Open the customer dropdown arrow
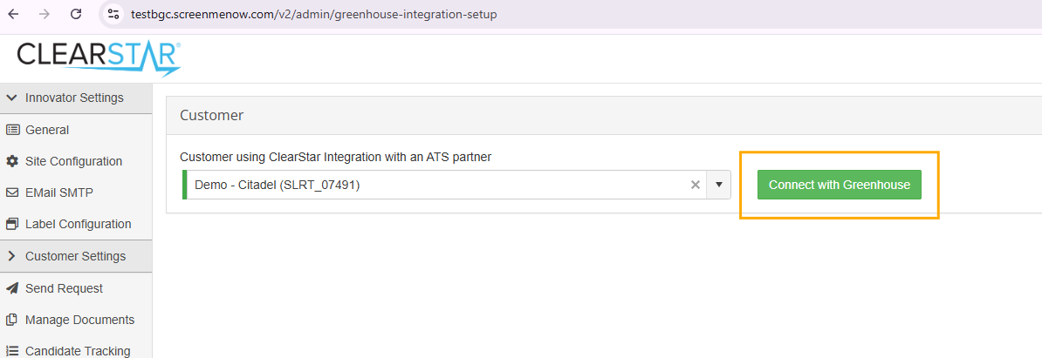This screenshot has width=1042, height=358. 718,185
